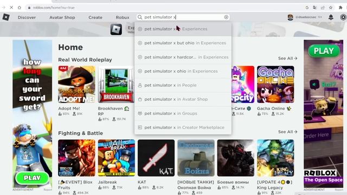347x195 pixels.
Task: Select first suggestion pet simulator x in Experiences
Action: pos(183,29)
